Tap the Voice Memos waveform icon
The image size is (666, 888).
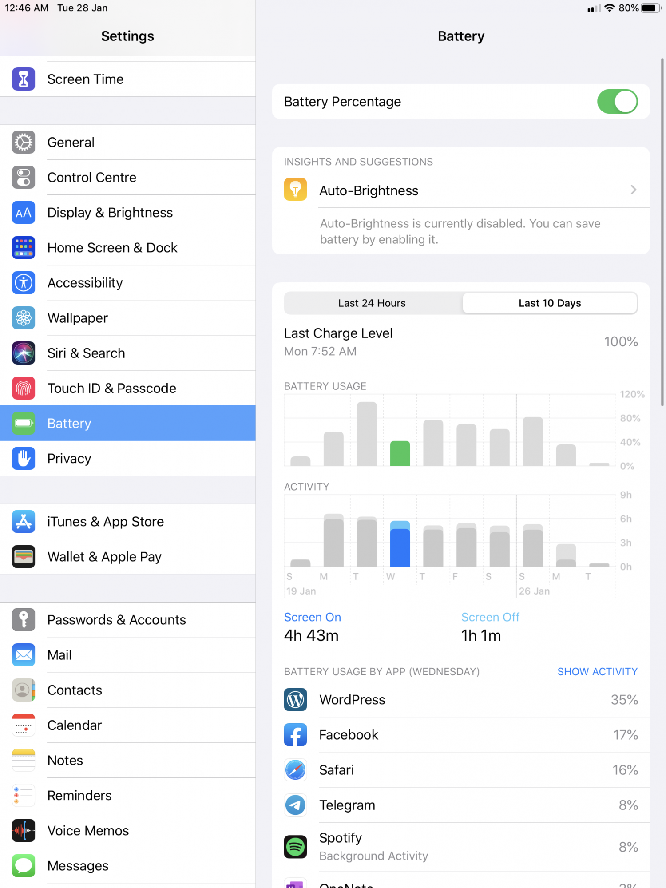pyautogui.click(x=24, y=830)
